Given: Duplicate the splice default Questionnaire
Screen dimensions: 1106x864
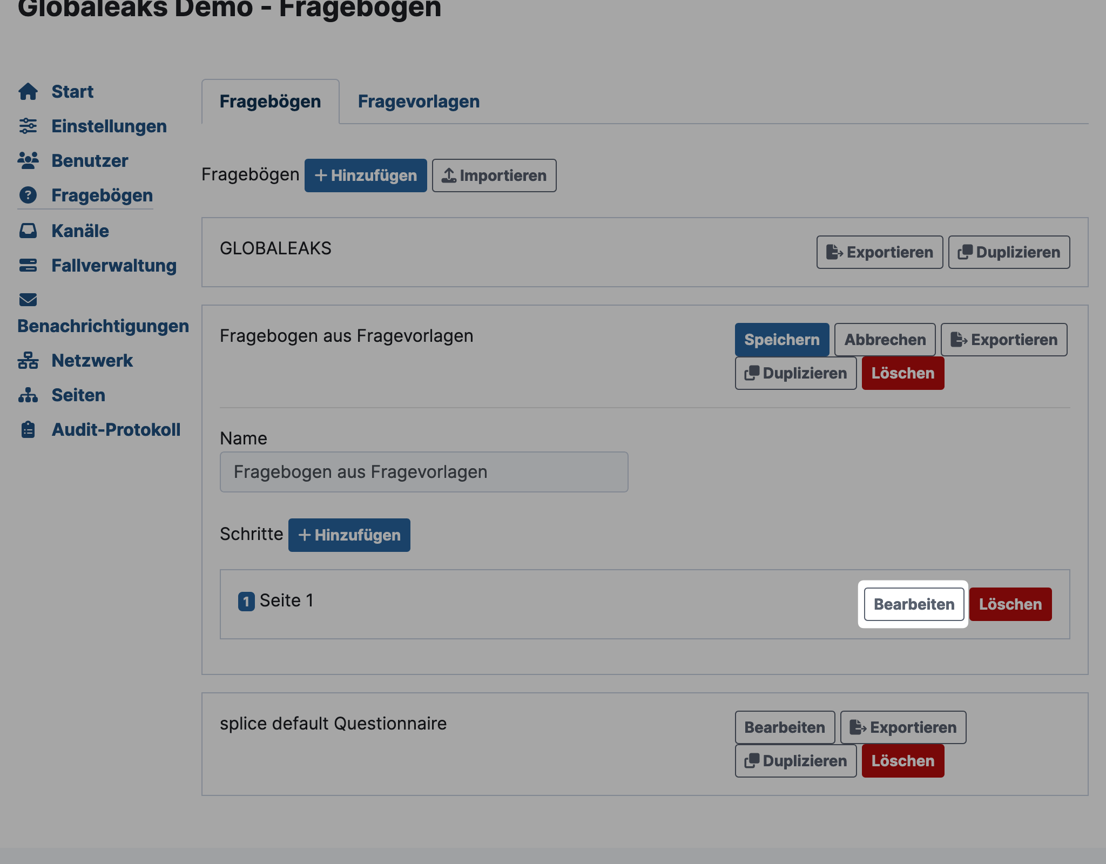Looking at the screenshot, I should (x=796, y=761).
